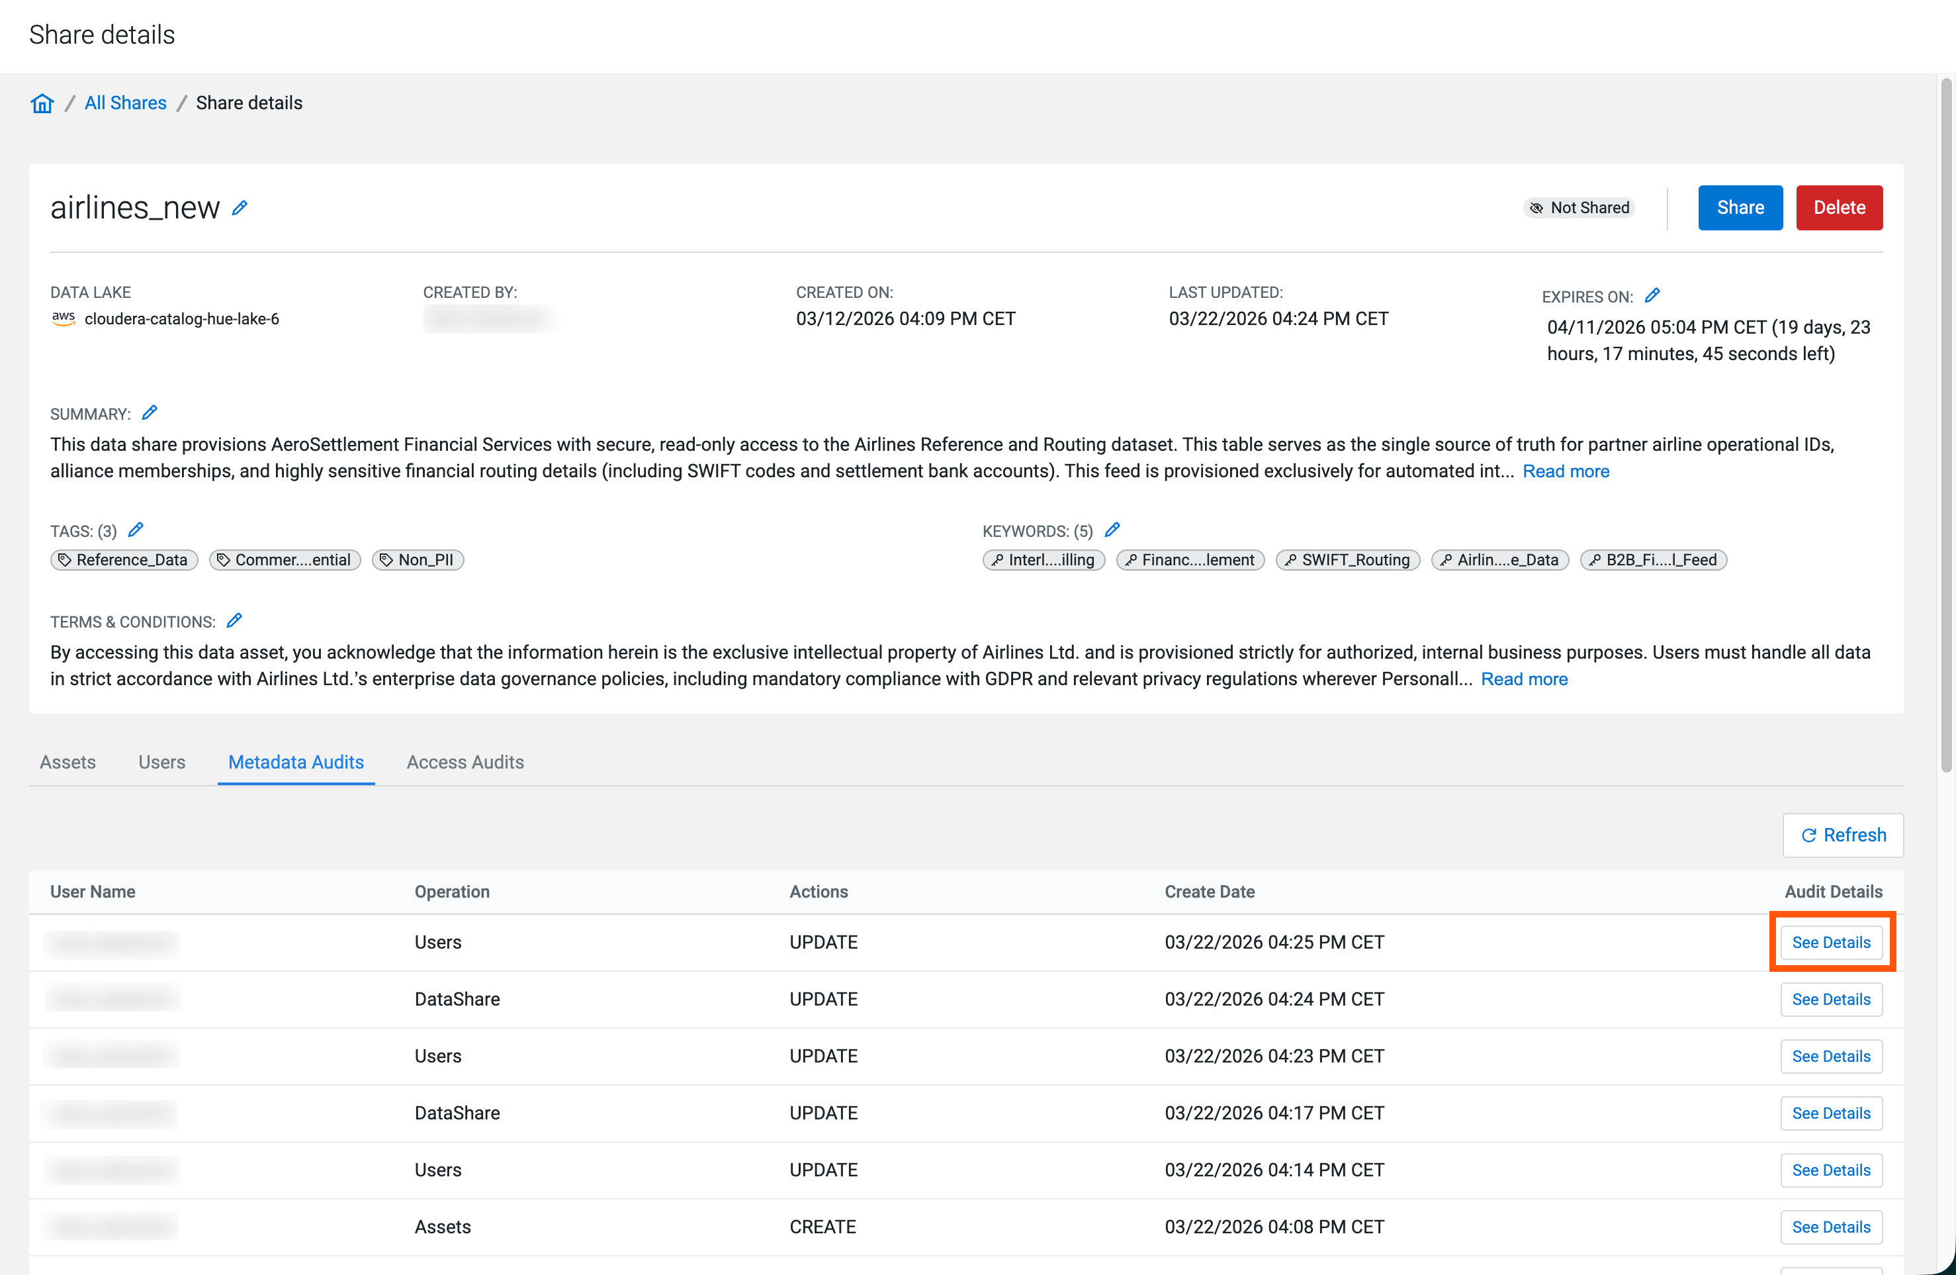Edit Terms & Conditions pencil icon
Screen dimensions: 1956x1275
234,621
